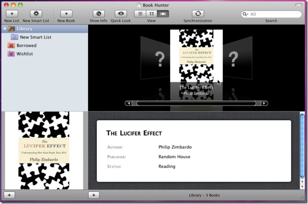Start Synchronization from toolbar
This screenshot has height=204, width=308.
point(198,14)
